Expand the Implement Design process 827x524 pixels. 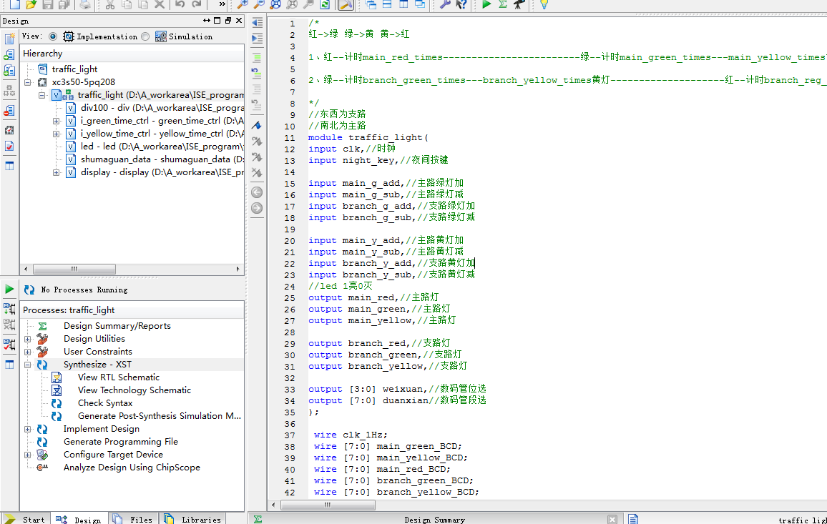[x=28, y=428]
